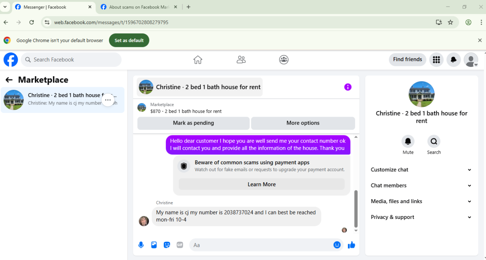Expand Chat members section
The height and width of the screenshot is (260, 486).
421,186
